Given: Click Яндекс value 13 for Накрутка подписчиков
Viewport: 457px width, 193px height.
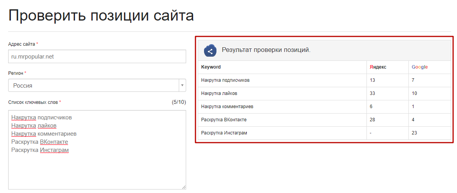Looking at the screenshot, I should (372, 80).
